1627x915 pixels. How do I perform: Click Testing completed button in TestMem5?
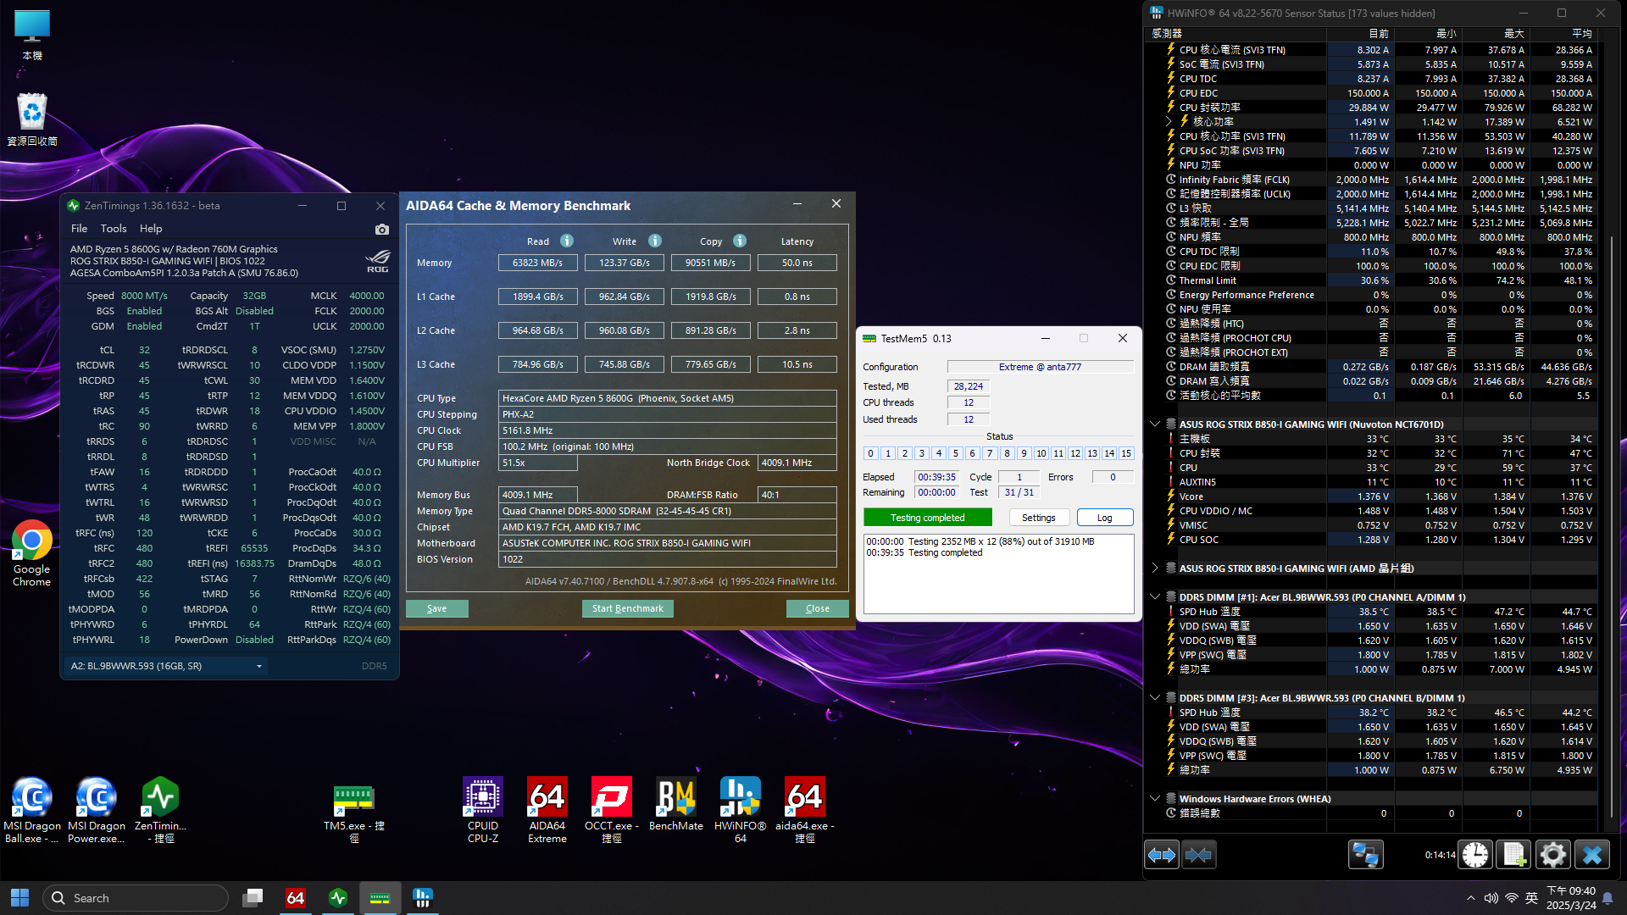(927, 518)
